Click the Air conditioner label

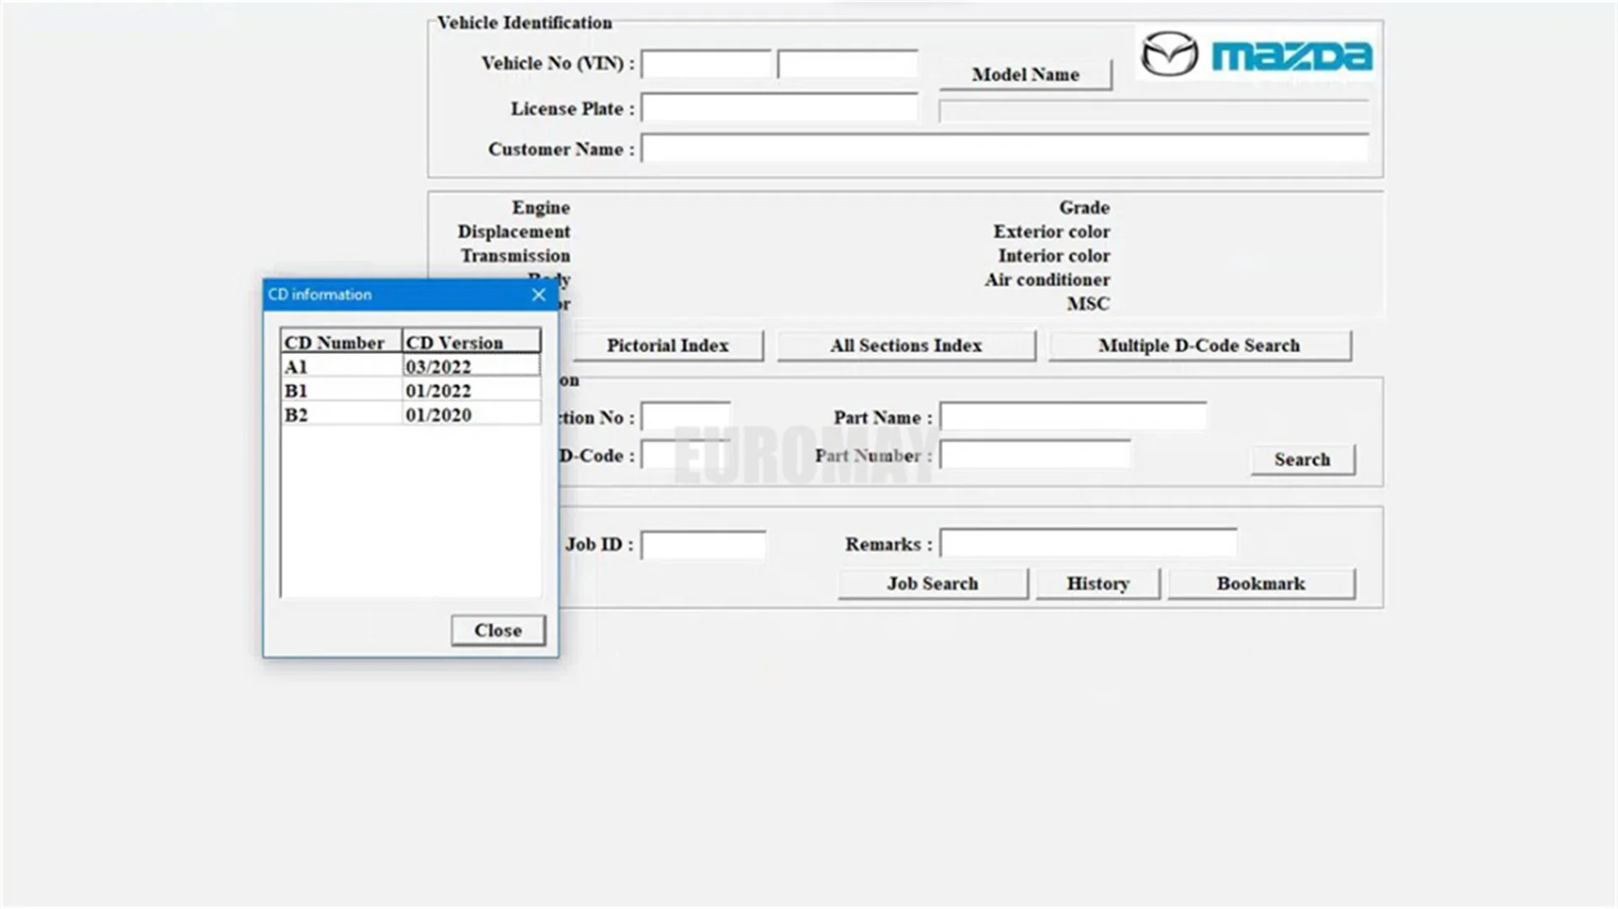pyautogui.click(x=1047, y=280)
